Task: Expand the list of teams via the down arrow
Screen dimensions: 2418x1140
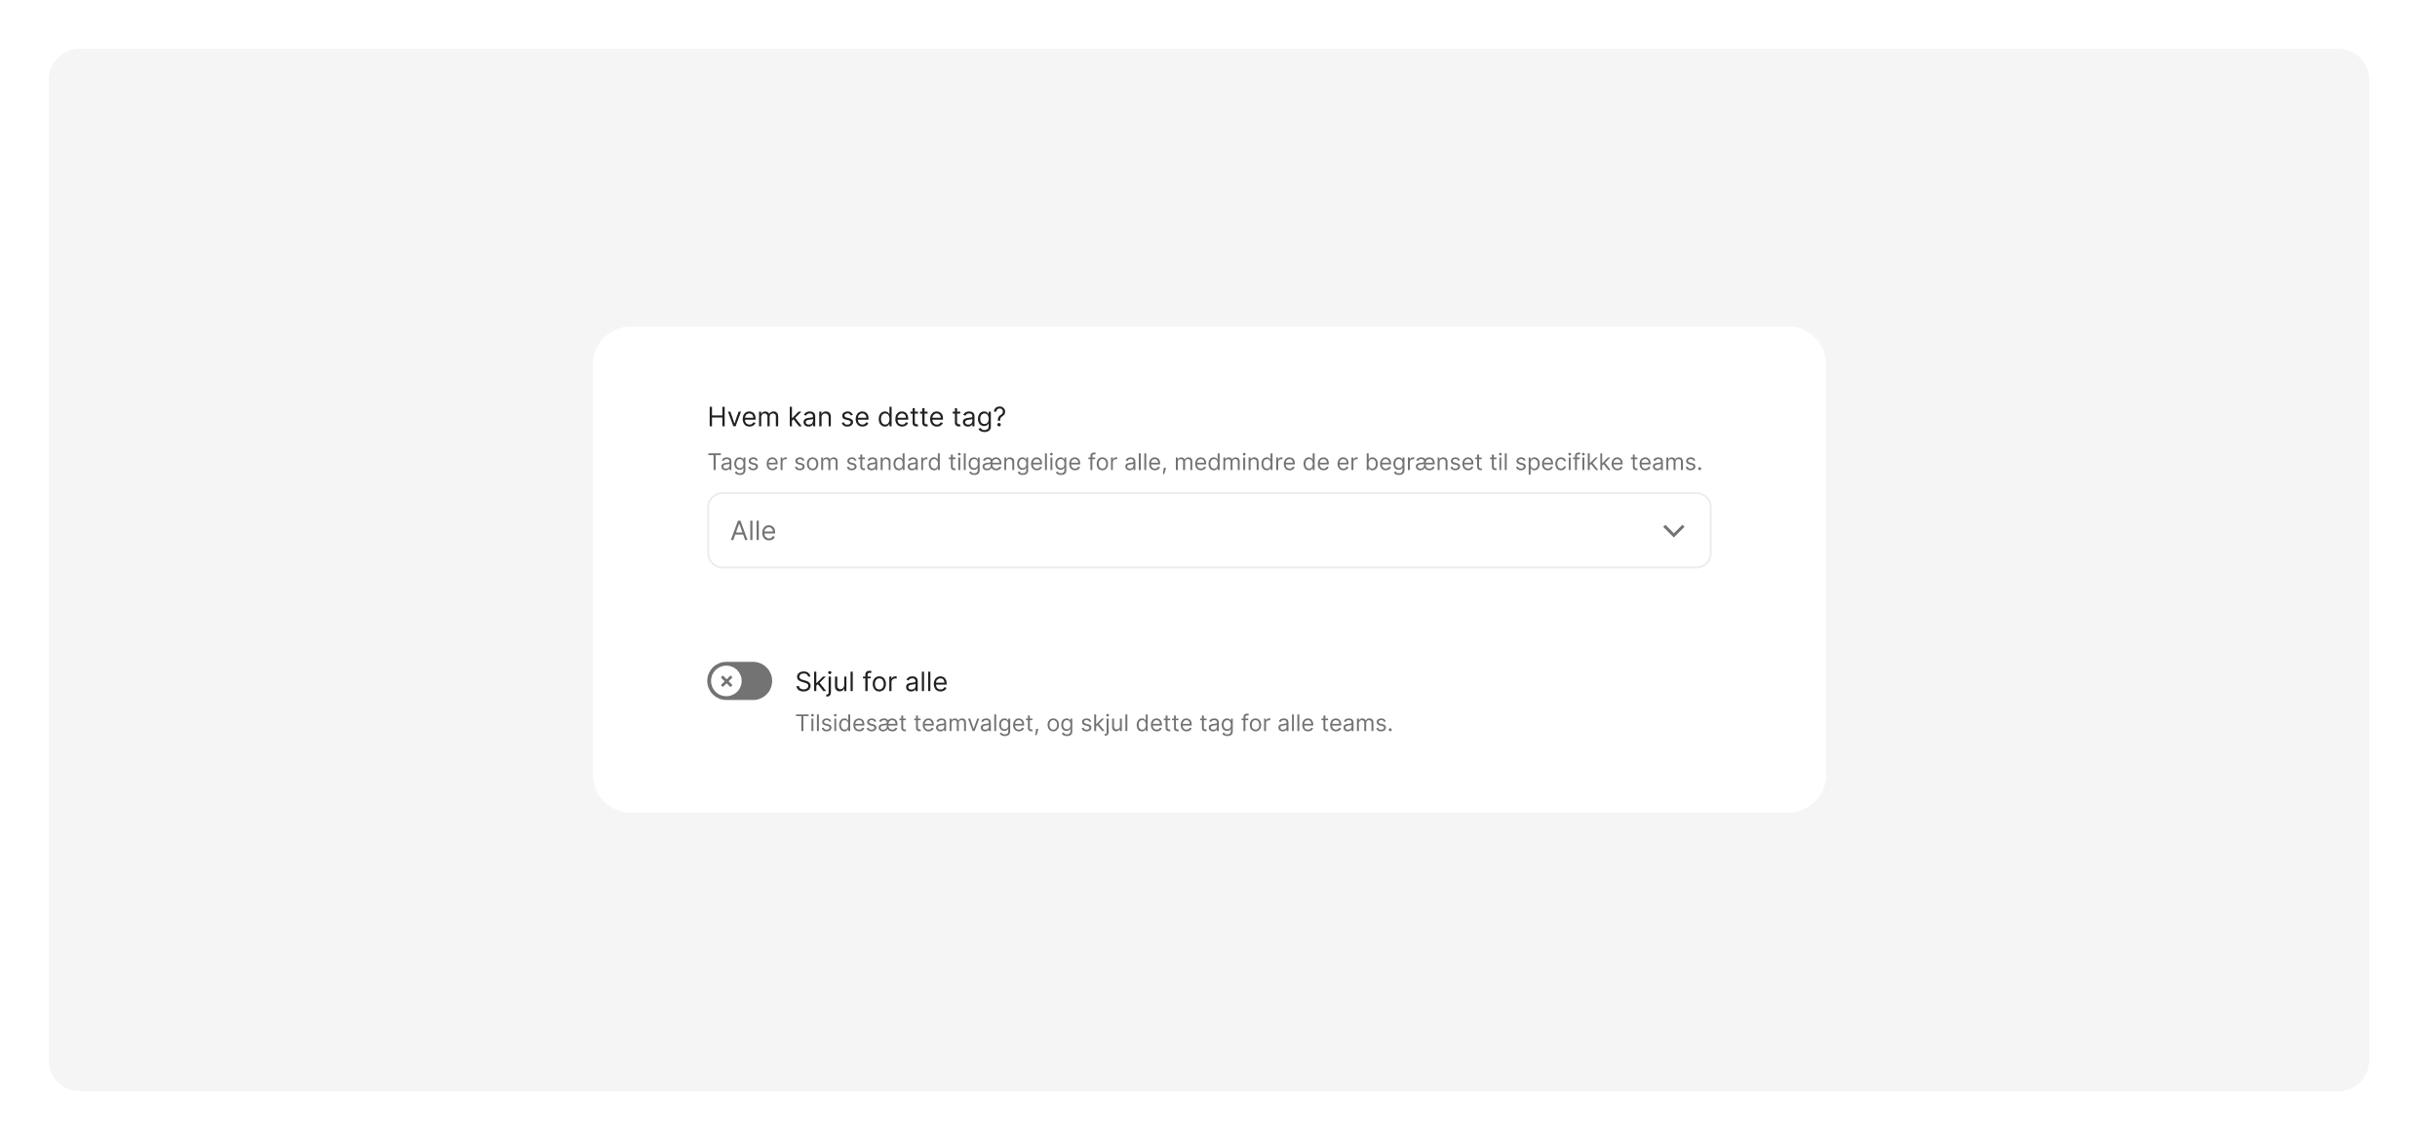Action: (1673, 531)
